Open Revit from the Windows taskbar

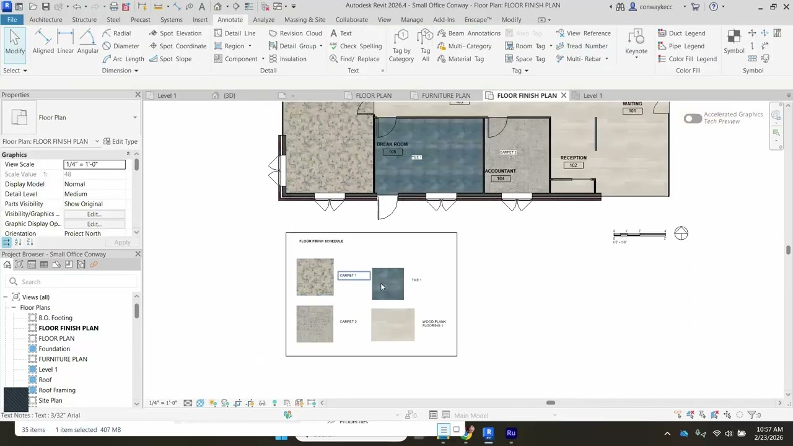489,433
